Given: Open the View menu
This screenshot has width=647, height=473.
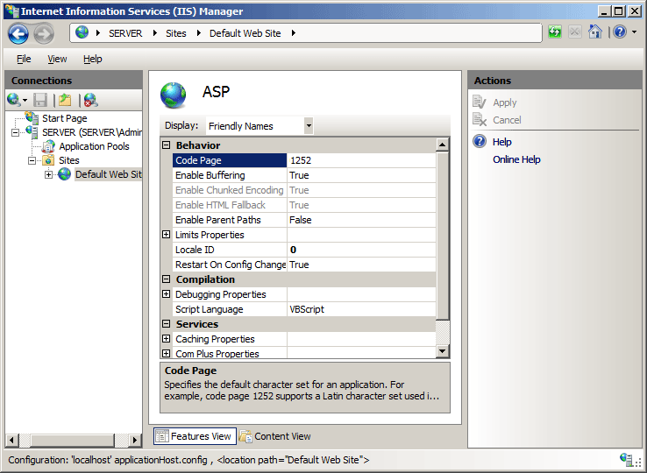Looking at the screenshot, I should [57, 59].
